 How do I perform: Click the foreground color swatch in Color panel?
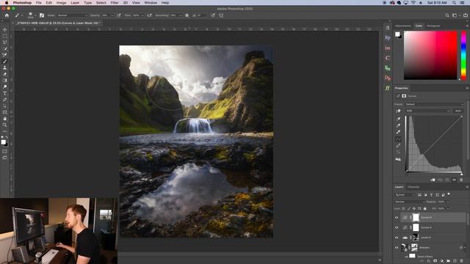coord(397,34)
